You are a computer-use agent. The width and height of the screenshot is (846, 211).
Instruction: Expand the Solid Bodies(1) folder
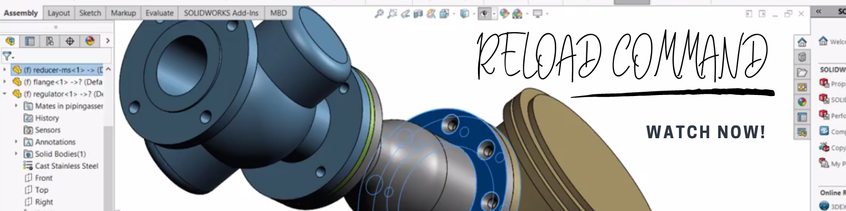point(16,154)
